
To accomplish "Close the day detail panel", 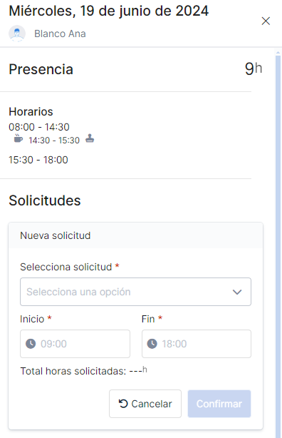I will coord(266,21).
